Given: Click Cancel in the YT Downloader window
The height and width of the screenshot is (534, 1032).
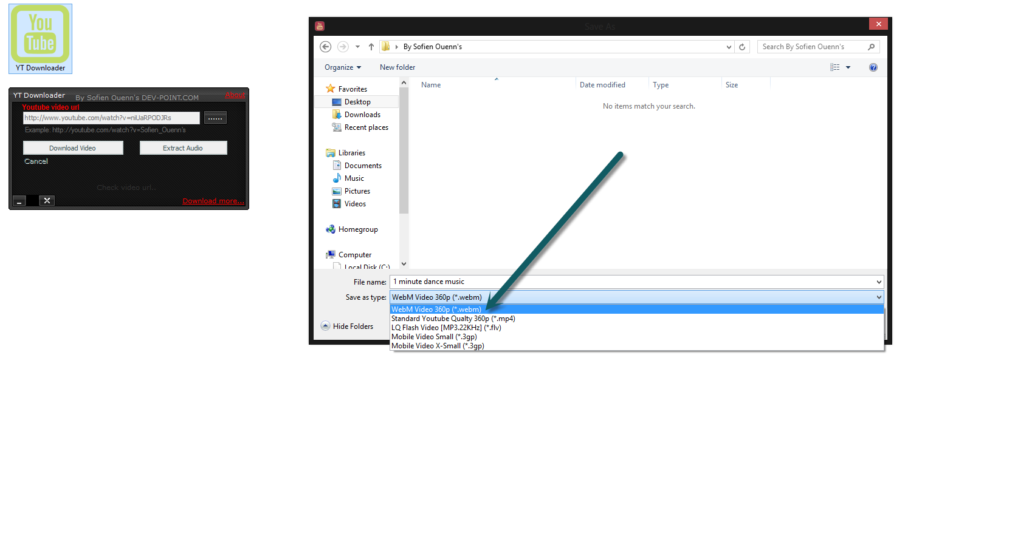Looking at the screenshot, I should pos(36,161).
